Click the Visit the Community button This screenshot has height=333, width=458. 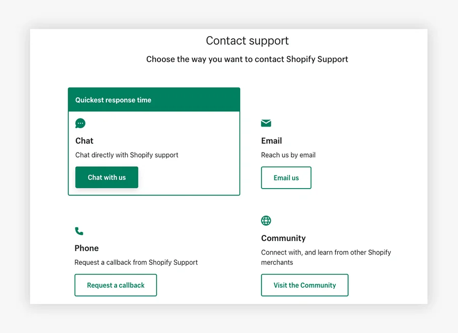pos(304,285)
